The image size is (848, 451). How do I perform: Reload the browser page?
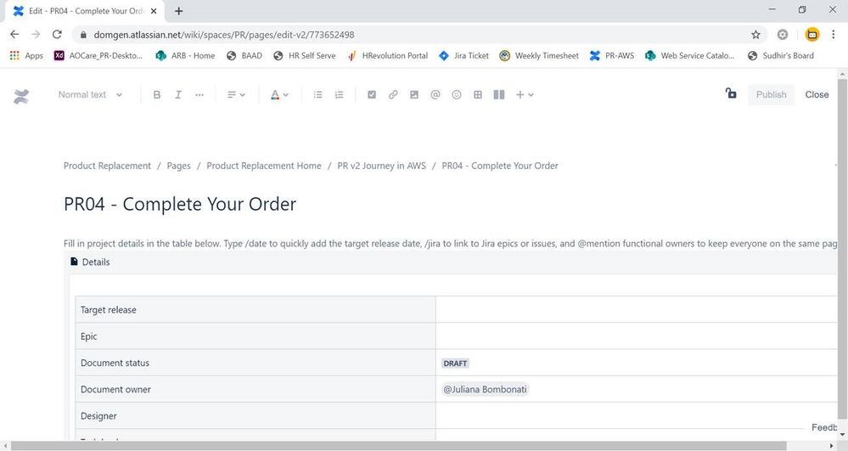[x=57, y=35]
